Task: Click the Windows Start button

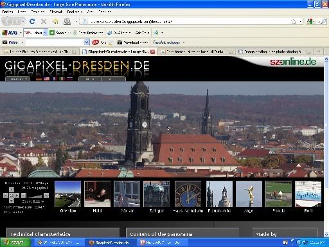Action: 15,242
